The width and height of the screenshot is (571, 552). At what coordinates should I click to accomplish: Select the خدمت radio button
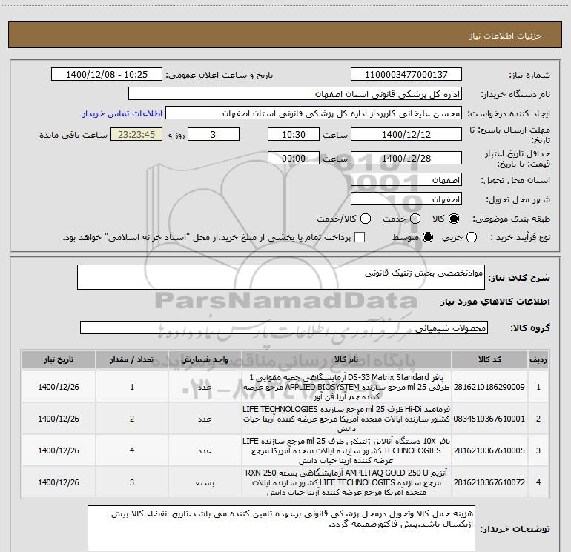415,219
